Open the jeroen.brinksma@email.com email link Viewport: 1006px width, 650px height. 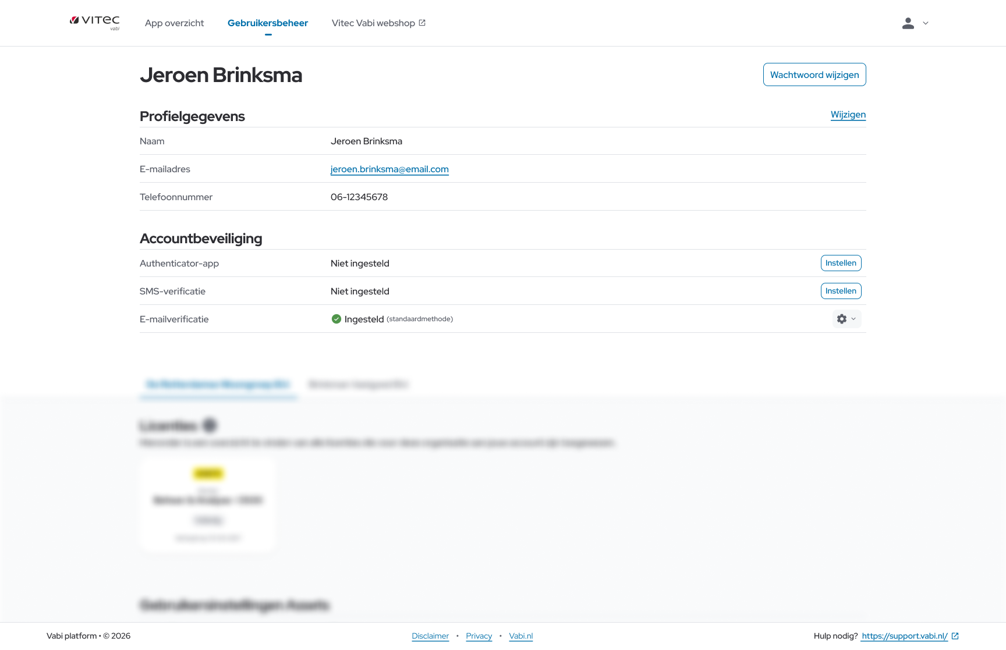(389, 169)
